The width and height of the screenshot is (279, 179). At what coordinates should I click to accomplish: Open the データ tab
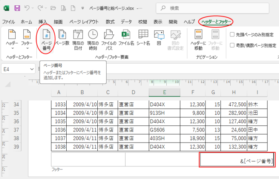pyautogui.click(x=126, y=22)
